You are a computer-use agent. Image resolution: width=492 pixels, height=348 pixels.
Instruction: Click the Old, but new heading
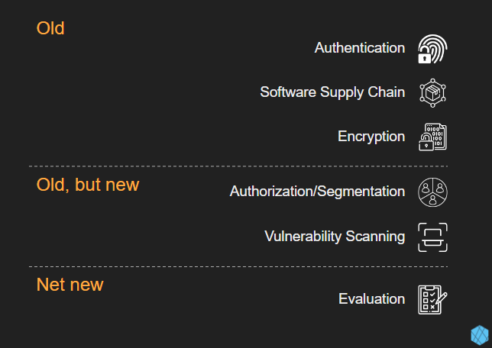click(88, 185)
